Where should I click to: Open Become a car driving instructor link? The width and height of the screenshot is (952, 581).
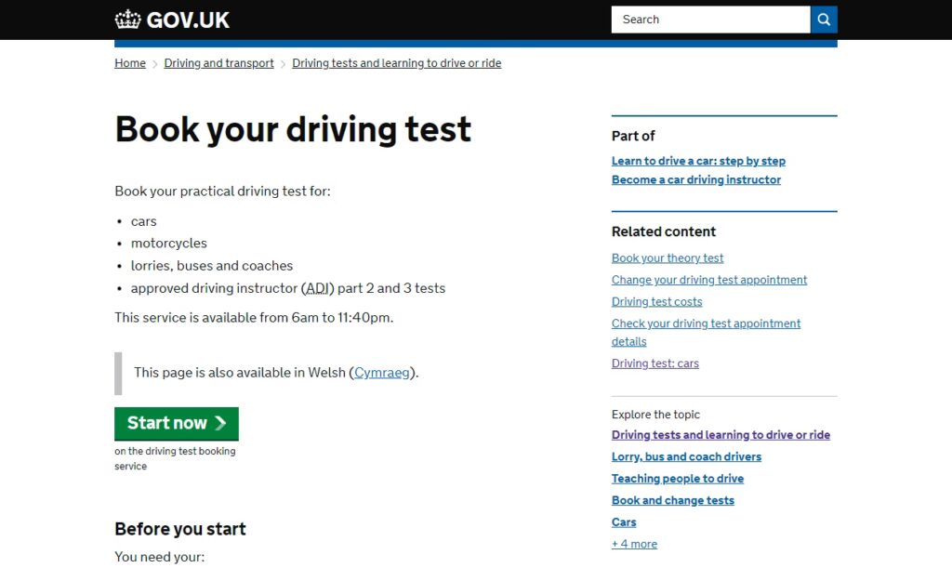695,180
